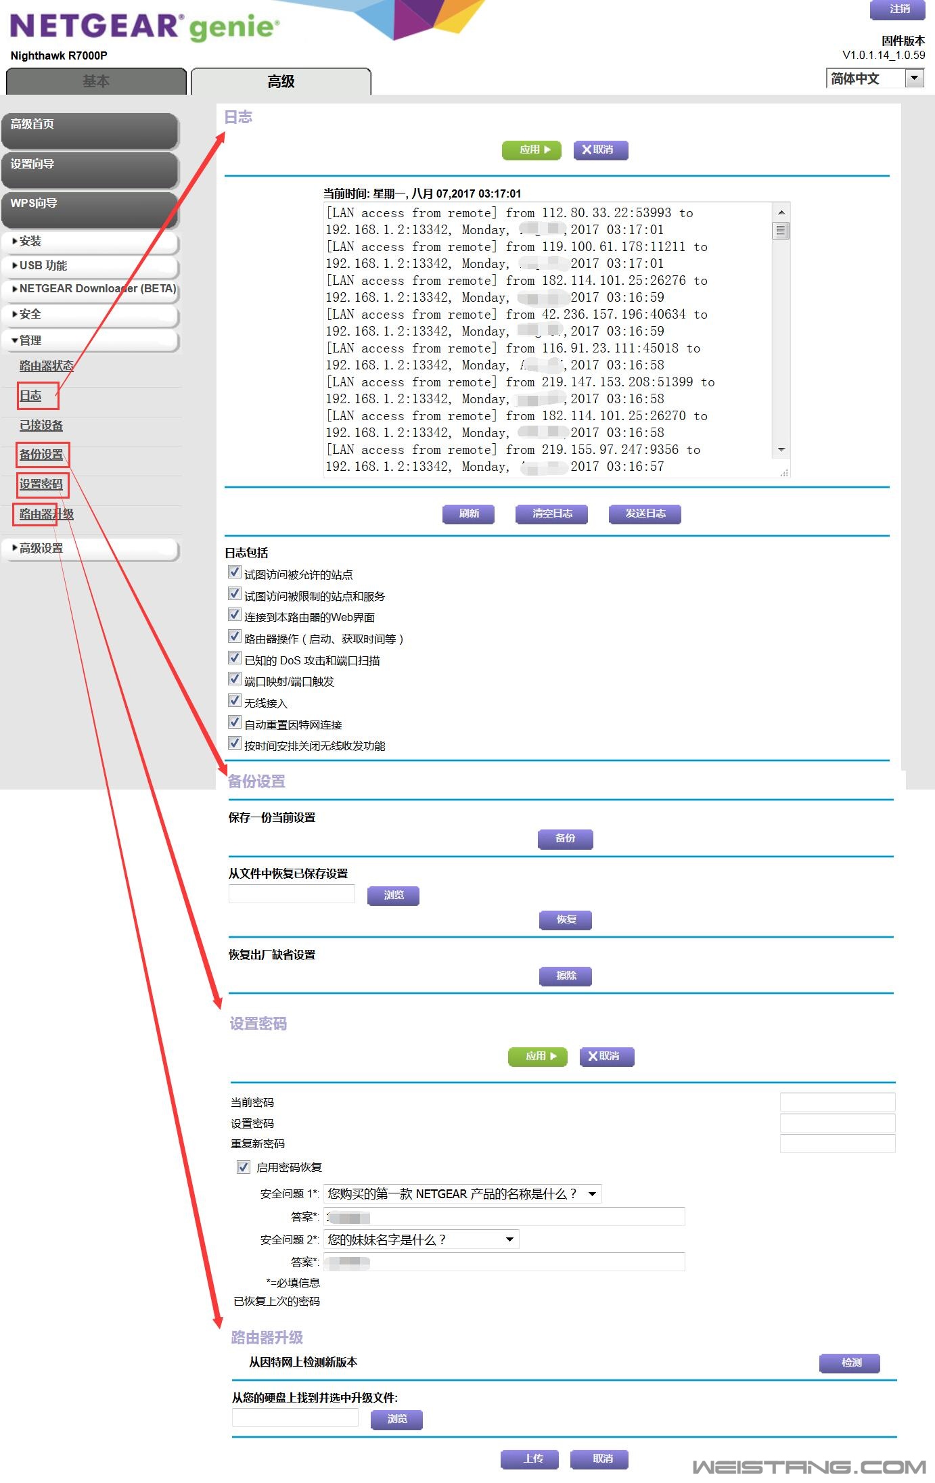Expand the 安装 section
The image size is (935, 1483).
pos(90,242)
